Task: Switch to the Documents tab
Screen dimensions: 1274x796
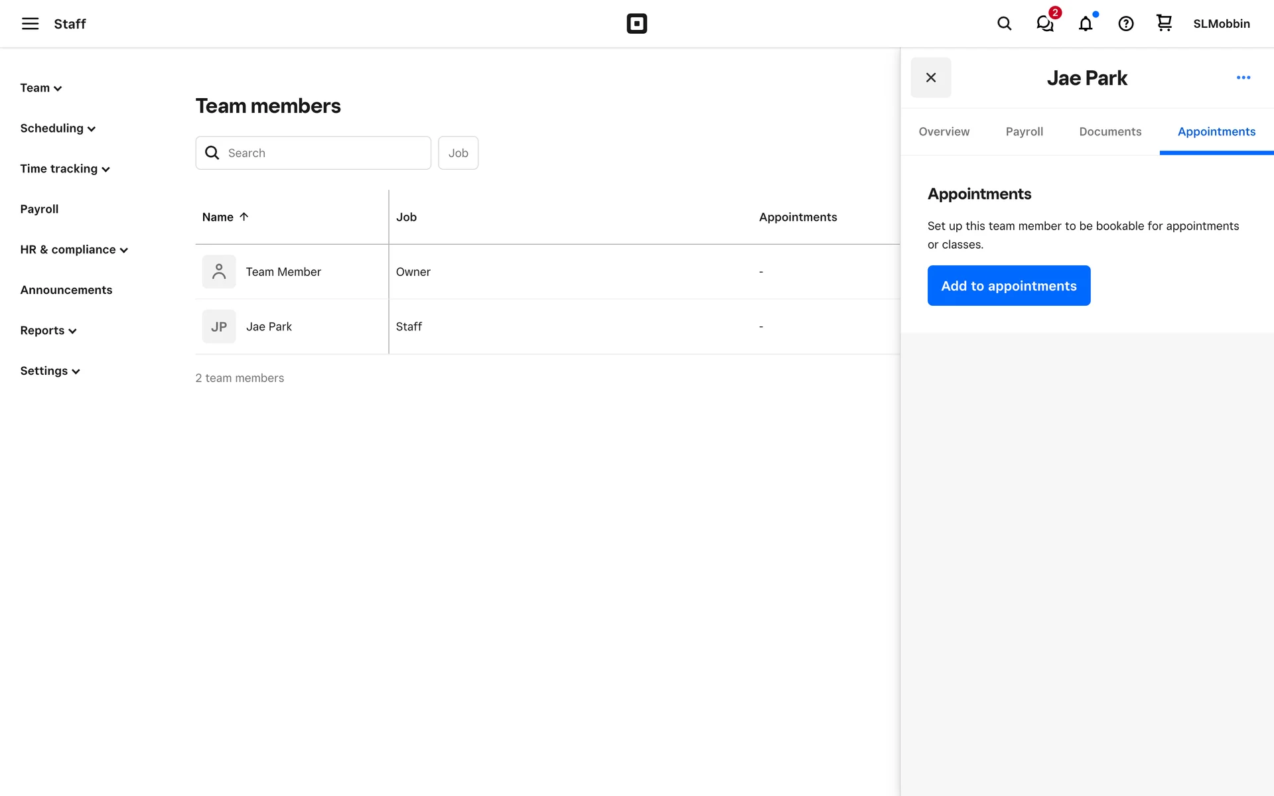Action: click(x=1109, y=131)
